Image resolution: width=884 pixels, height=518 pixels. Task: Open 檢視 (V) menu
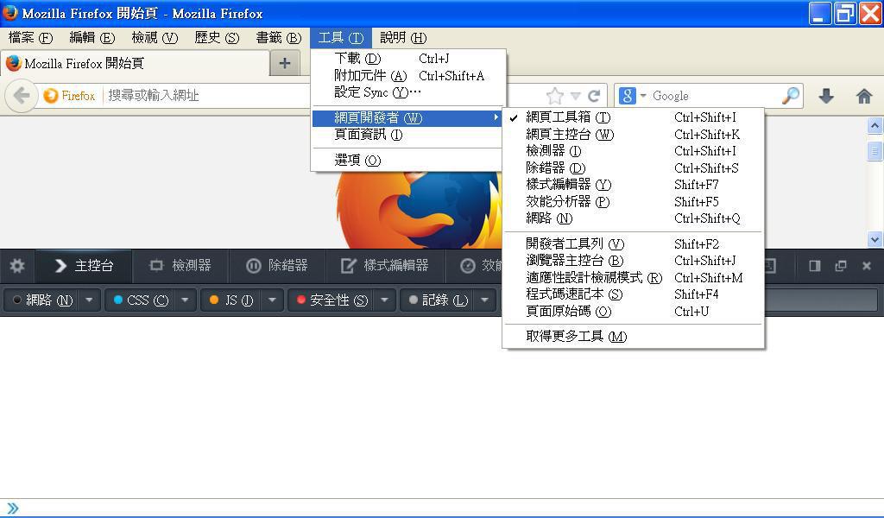pos(155,38)
